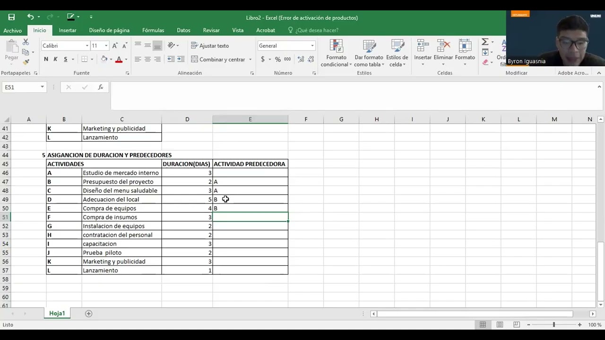Decrease the cell indent

coord(171,59)
